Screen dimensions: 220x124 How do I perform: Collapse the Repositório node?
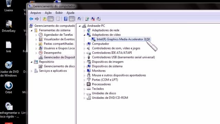(32, 62)
